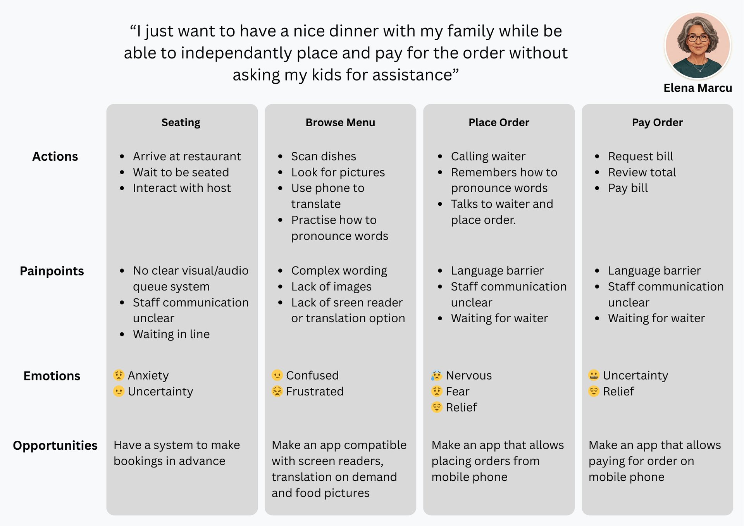Click the Painpoints row label
Viewport: 744px width, 526px height.
52,271
